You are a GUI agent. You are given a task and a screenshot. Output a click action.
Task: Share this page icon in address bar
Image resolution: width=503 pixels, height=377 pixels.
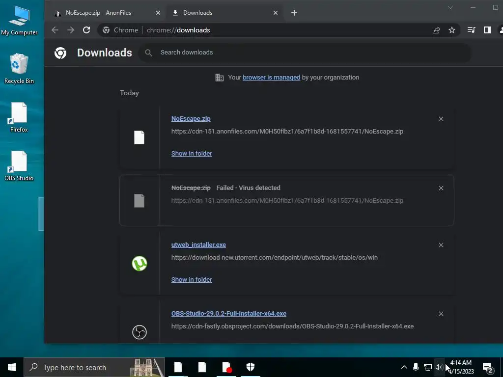[x=436, y=30]
